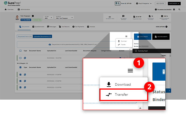Expand the TAXCADDY product dropdown
The width and height of the screenshot is (186, 115).
point(175,4)
